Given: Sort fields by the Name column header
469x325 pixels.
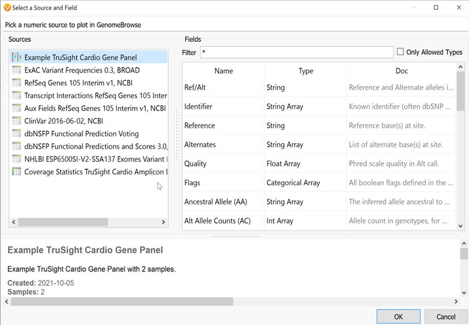Looking at the screenshot, I should pos(223,71).
